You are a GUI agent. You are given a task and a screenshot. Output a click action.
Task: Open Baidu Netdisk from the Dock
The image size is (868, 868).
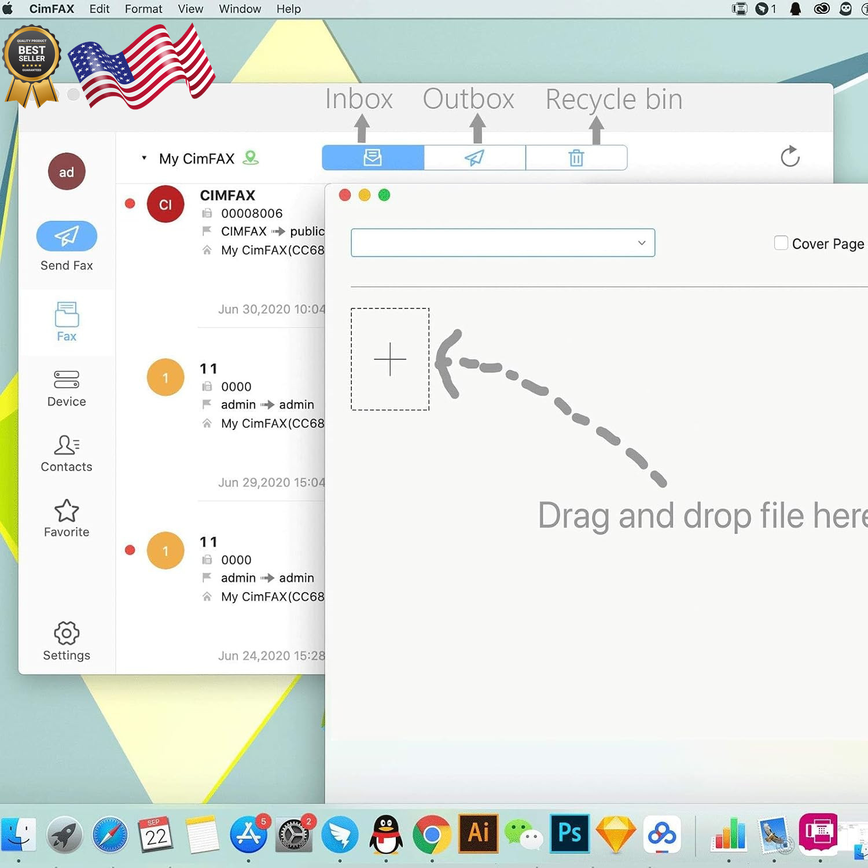pyautogui.click(x=661, y=834)
